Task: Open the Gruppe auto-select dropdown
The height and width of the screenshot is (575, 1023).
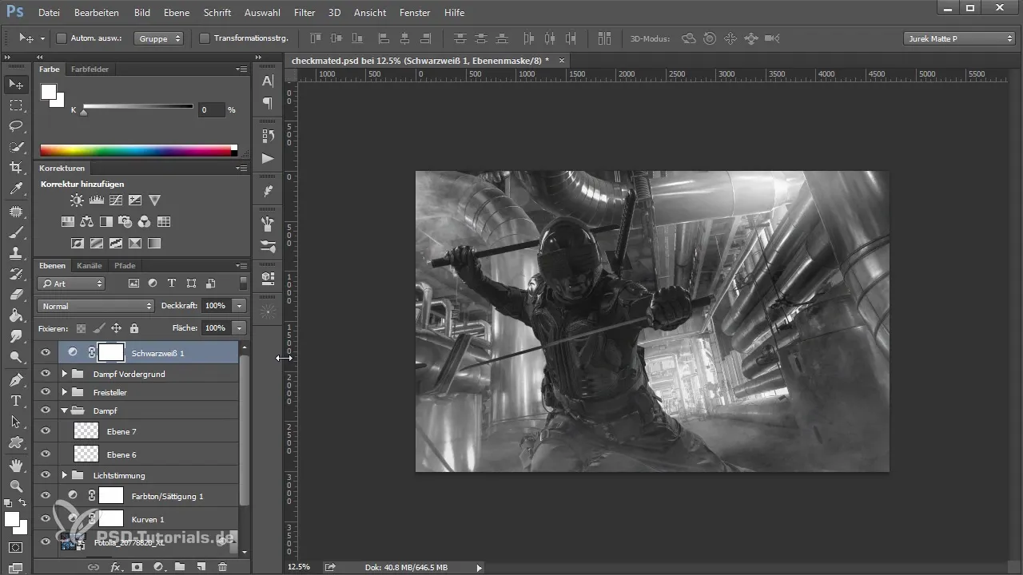Action: point(160,38)
